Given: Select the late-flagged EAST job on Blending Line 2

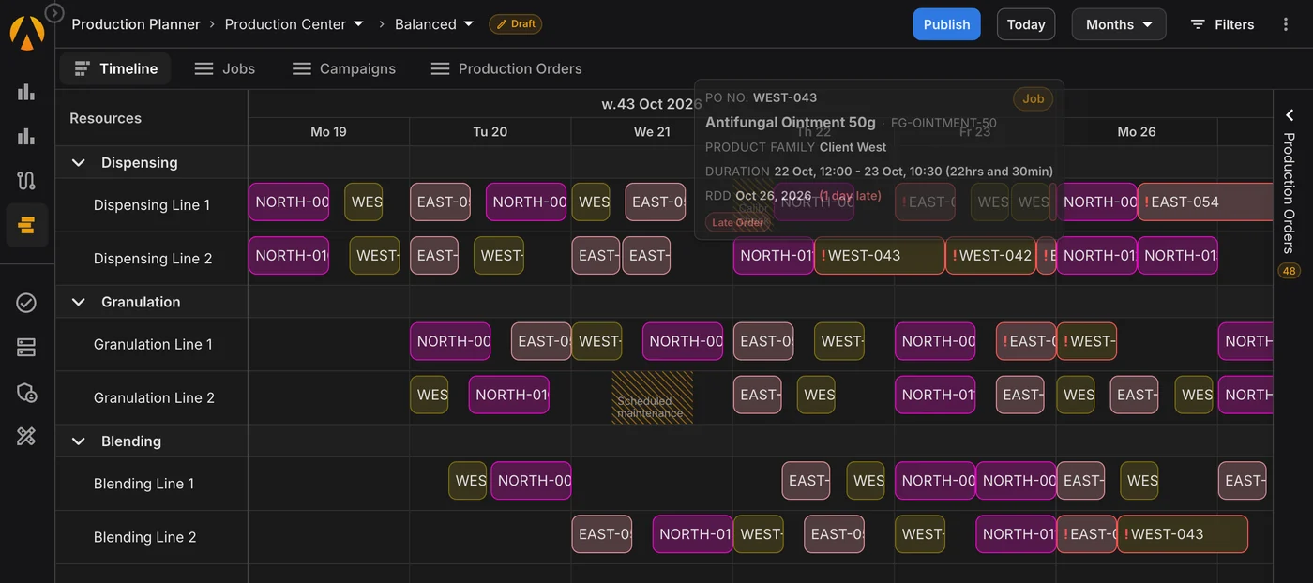Looking at the screenshot, I should (x=1086, y=534).
